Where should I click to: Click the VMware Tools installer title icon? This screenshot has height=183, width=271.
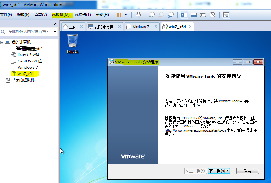tap(111, 62)
